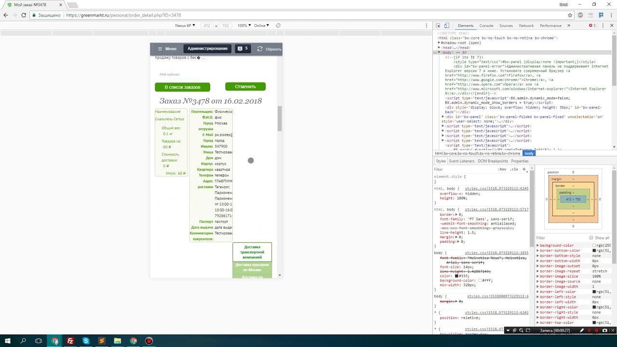The height and width of the screenshot is (347, 617).
Task: Select the recorder pencil draw tool
Action: pyautogui.click(x=582, y=331)
